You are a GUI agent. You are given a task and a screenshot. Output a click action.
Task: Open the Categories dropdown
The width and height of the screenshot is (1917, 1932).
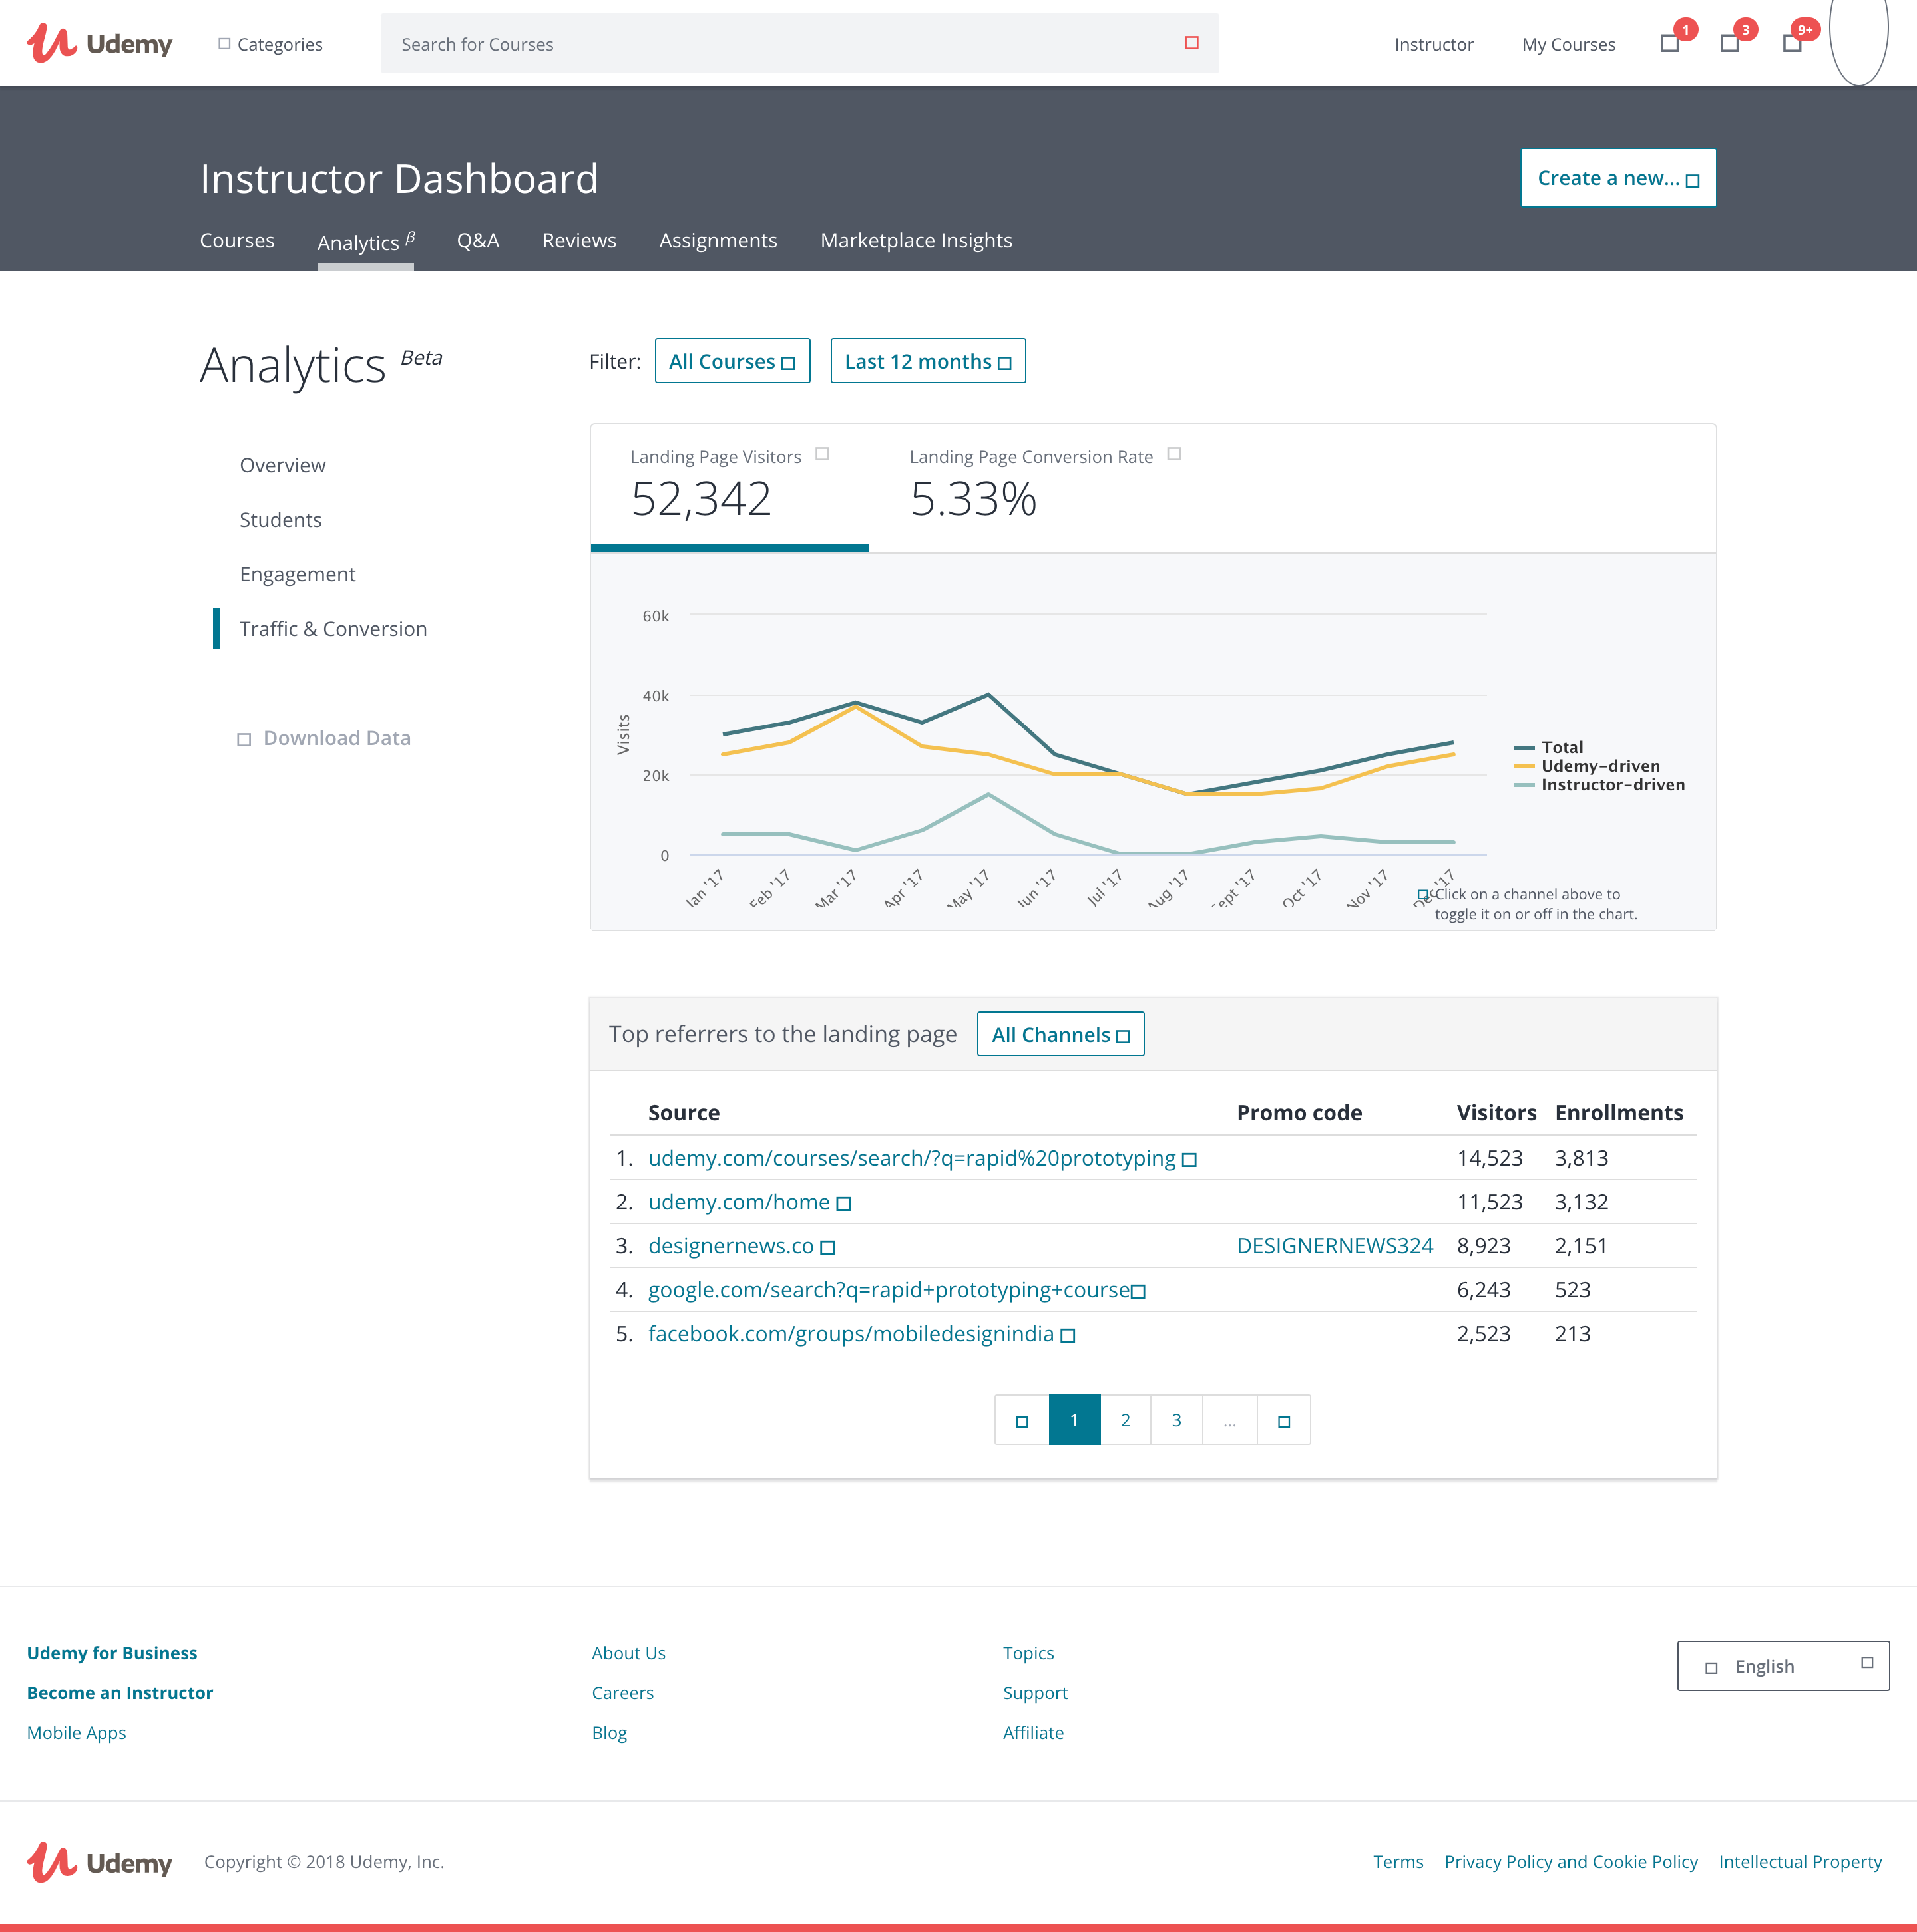(270, 44)
